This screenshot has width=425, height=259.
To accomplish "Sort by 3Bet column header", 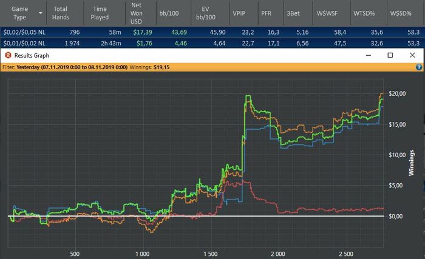I will pyautogui.click(x=293, y=13).
